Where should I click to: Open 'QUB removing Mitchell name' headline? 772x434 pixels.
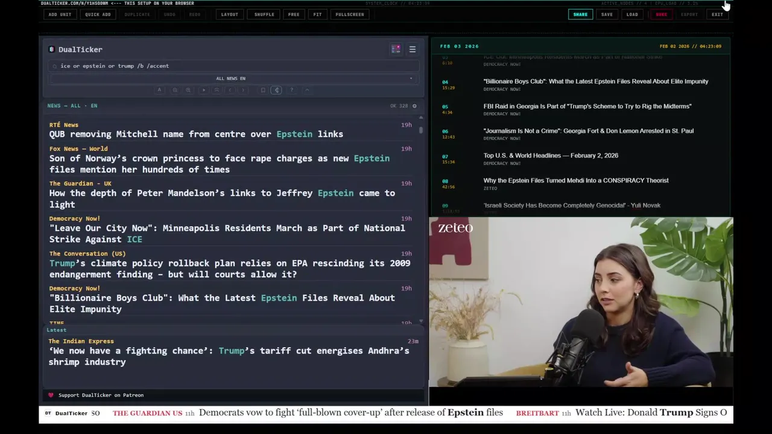[x=196, y=134]
